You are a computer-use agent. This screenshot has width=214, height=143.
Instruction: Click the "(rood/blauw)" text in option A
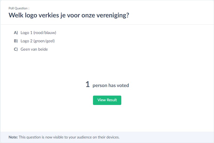[45, 33]
